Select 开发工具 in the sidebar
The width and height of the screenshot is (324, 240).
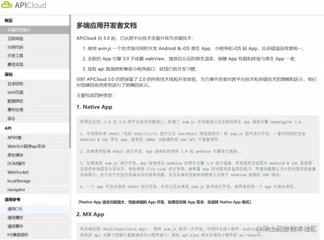point(34,56)
